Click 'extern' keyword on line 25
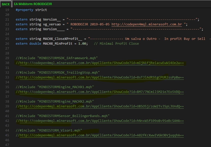Image resolution: width=211 pixels, height=147 pixels. 22,39
